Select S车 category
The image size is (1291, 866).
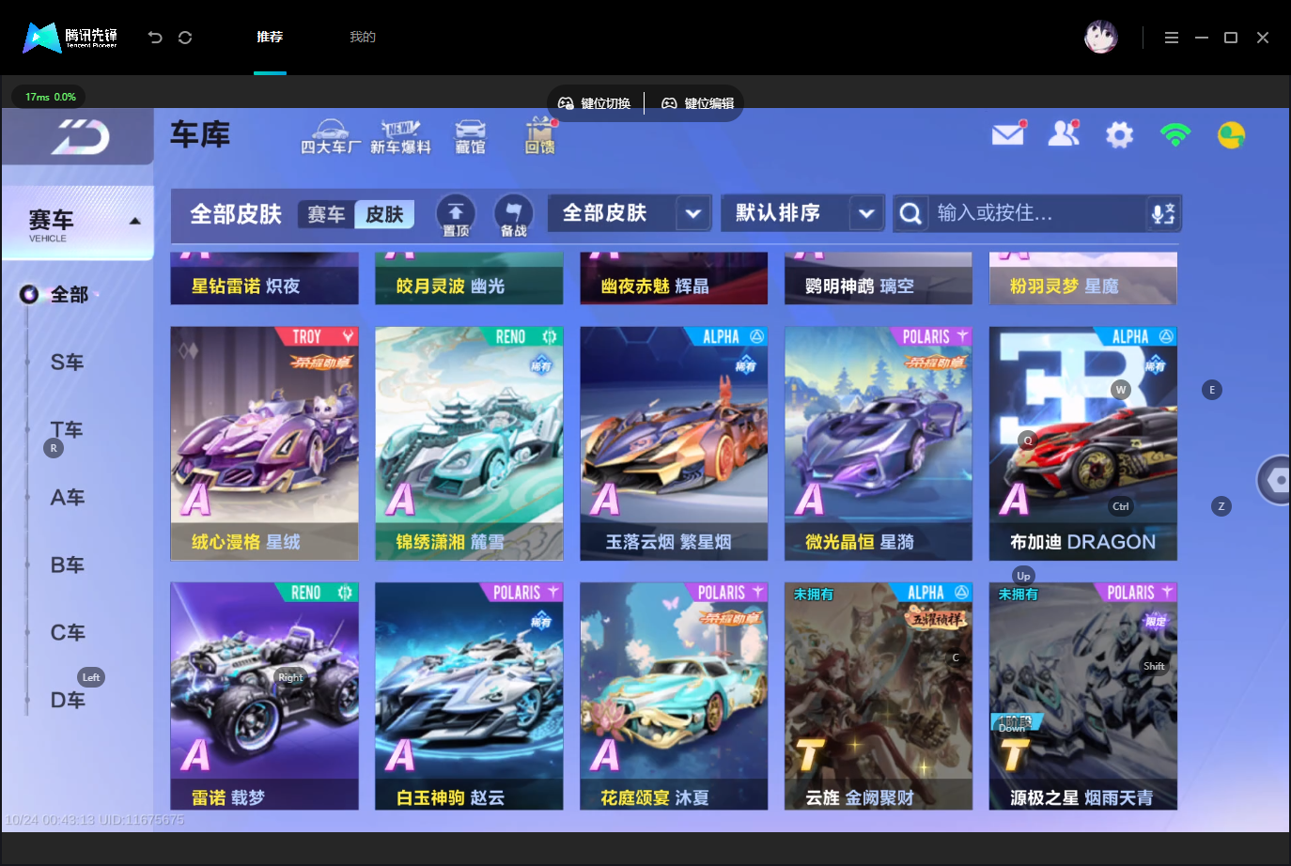tap(67, 363)
